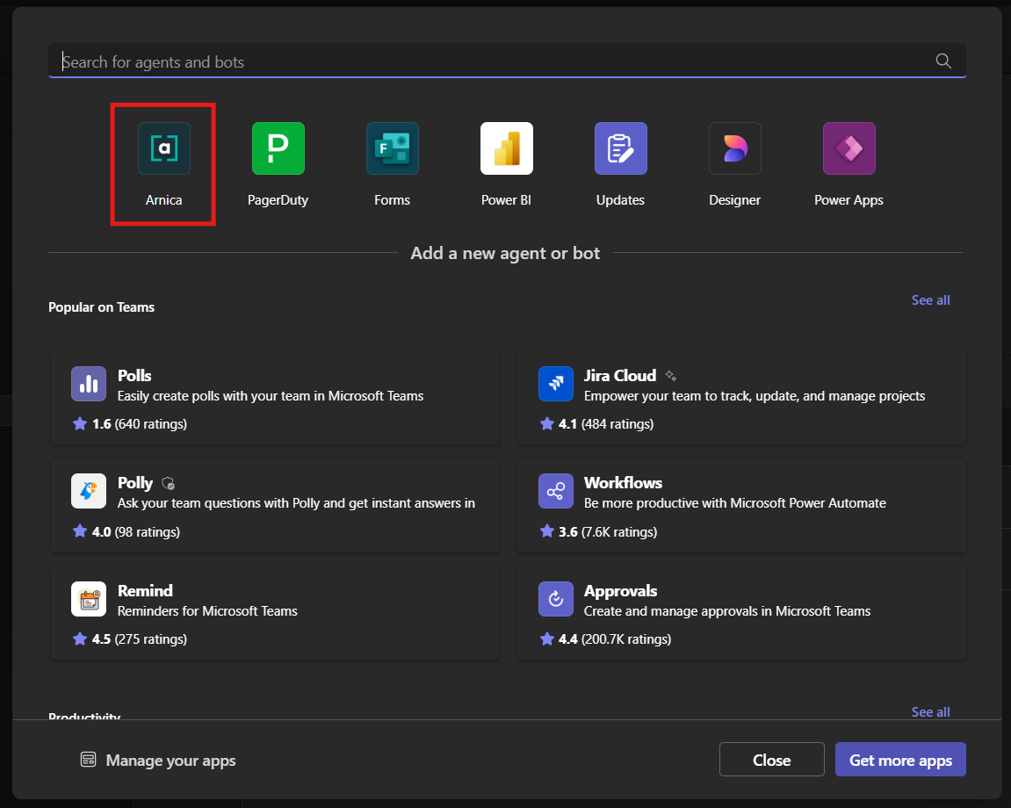Select the PagerDuty app icon
1011x808 pixels.
278,148
